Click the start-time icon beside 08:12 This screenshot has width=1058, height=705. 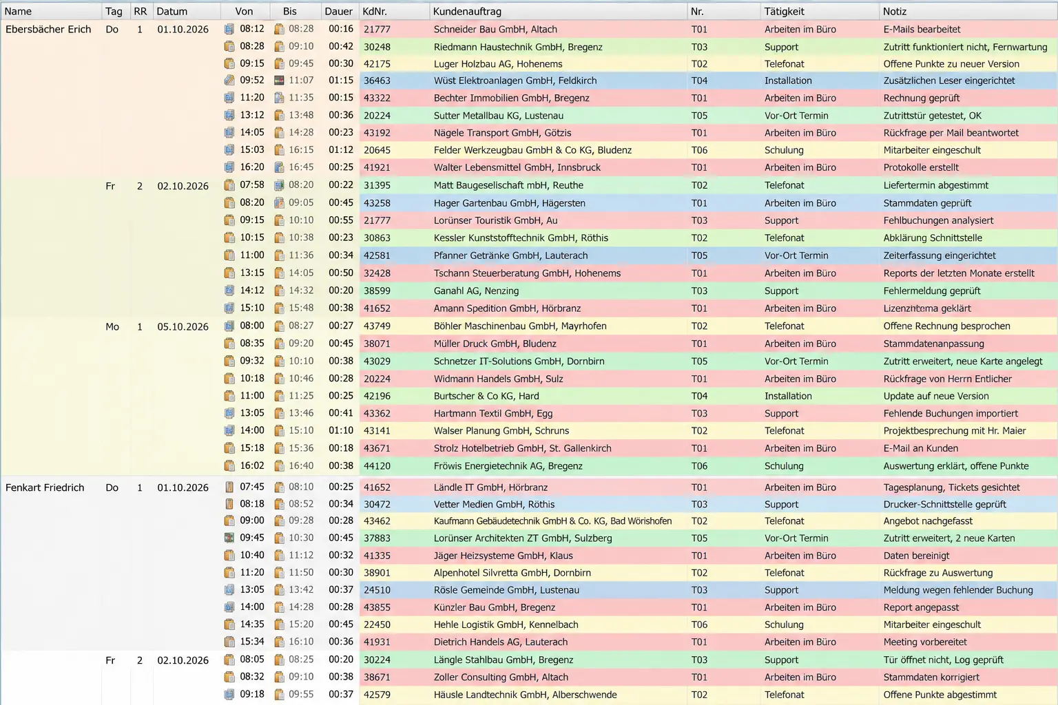pyautogui.click(x=229, y=29)
